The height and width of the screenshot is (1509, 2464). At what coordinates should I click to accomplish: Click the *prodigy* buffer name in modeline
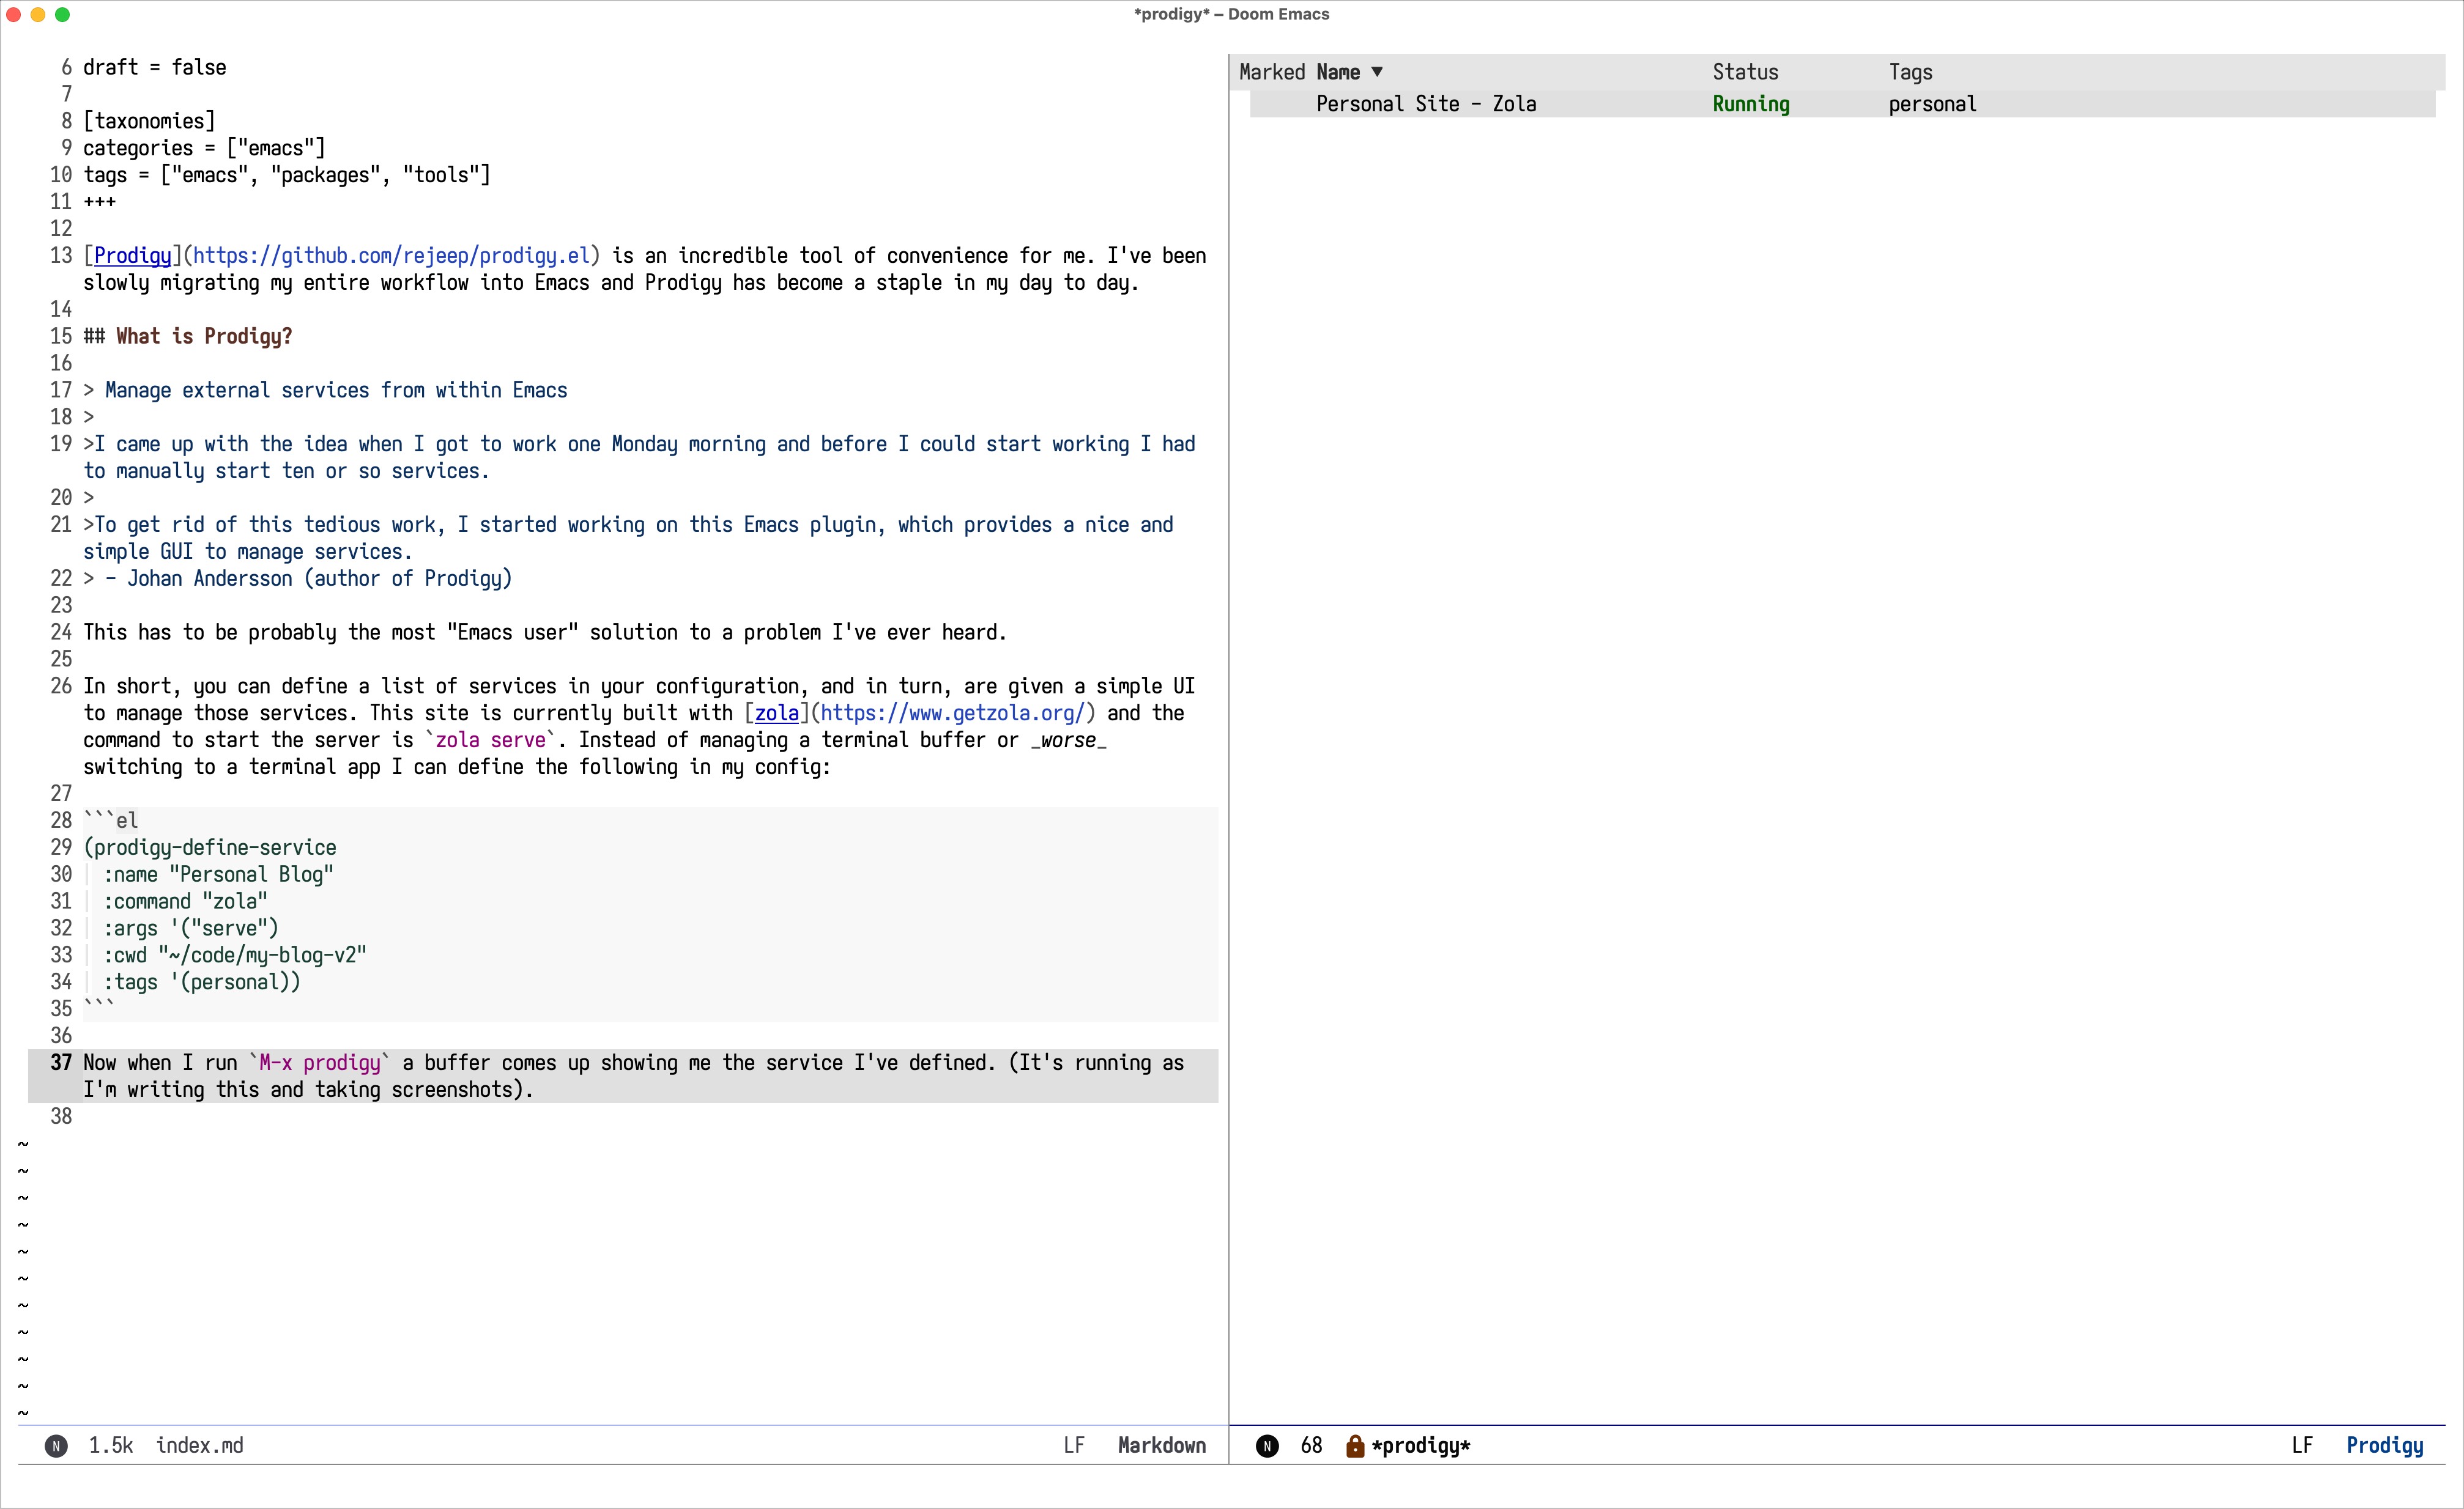[1421, 1446]
